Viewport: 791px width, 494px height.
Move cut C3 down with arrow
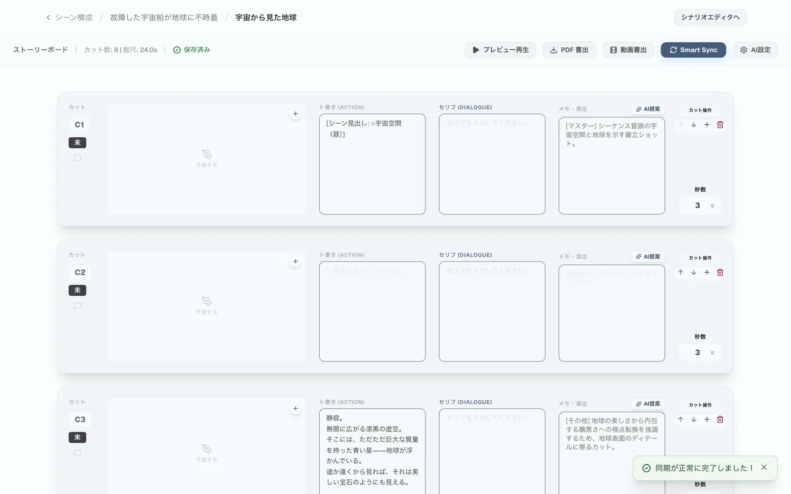pos(694,419)
